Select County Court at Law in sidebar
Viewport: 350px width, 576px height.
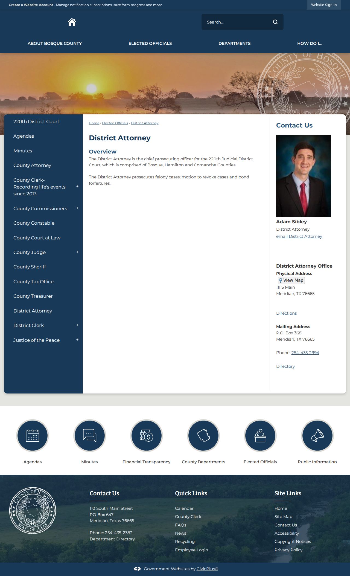click(x=37, y=238)
